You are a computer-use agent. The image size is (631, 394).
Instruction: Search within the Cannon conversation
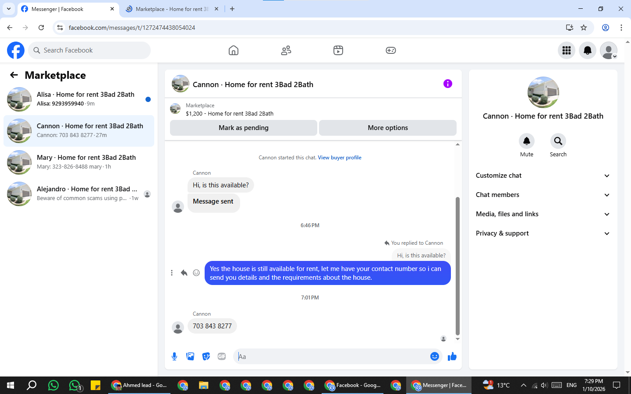pos(558,141)
